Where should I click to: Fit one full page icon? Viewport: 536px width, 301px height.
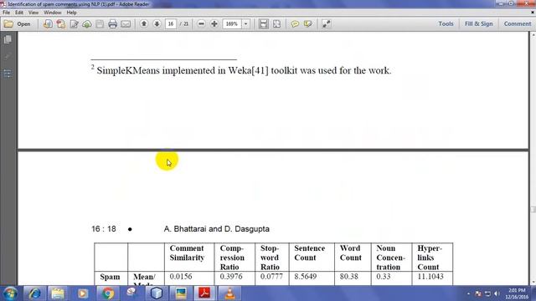[277, 24]
